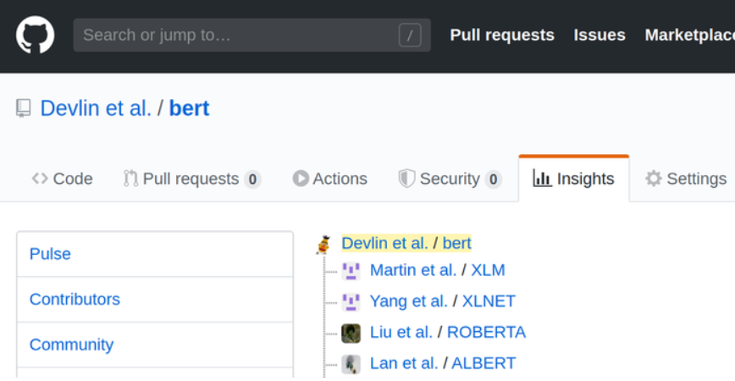Switch to the repository Pull requests tab
This screenshot has width=735, height=381.
[191, 179]
